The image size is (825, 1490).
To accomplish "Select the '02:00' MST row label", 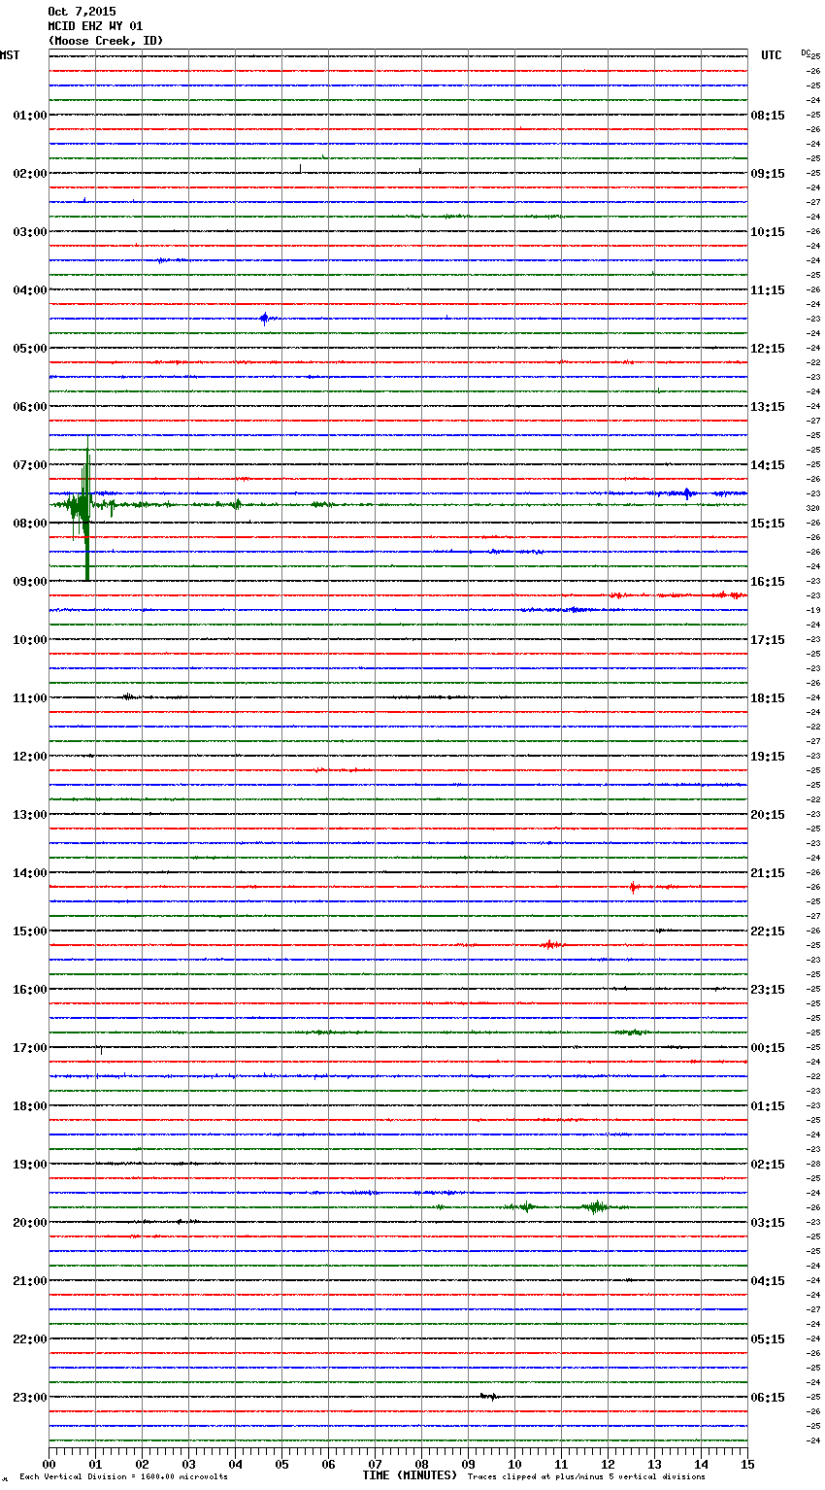I will click(x=30, y=173).
